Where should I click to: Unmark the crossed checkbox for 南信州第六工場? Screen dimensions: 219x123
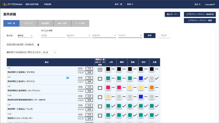(100, 70)
